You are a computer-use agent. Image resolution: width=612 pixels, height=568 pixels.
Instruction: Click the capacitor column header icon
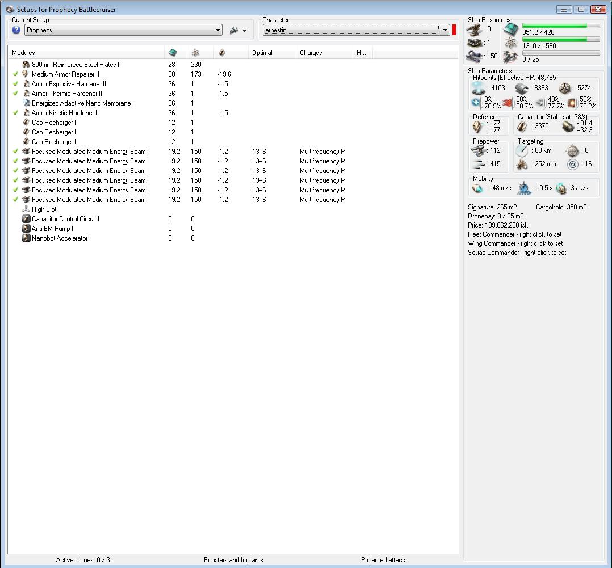coord(221,53)
